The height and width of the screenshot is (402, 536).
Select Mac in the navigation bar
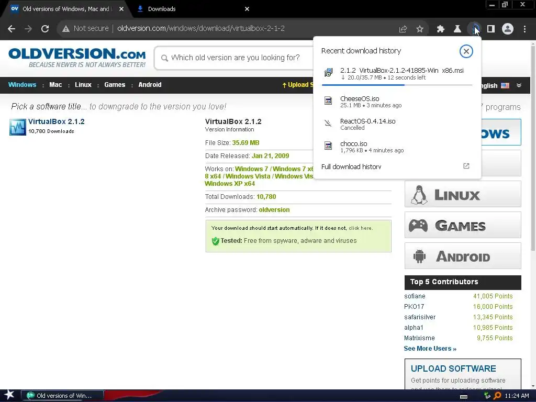(55, 85)
